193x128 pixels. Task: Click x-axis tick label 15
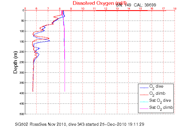(140, 8)
